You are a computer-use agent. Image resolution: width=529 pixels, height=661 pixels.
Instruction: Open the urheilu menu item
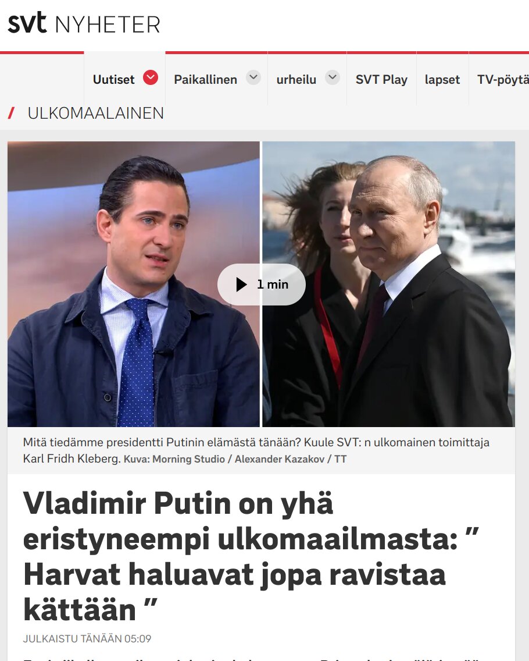pyautogui.click(x=296, y=79)
